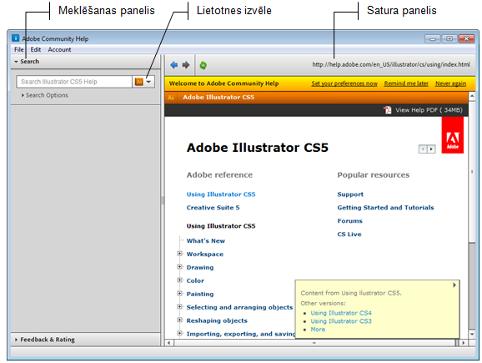Click the Ai icon in orange header

click(171, 98)
